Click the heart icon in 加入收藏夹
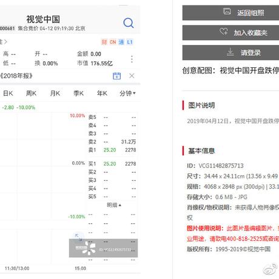 (x=224, y=32)
